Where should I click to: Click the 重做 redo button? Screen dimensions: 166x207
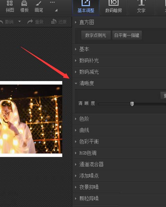pos(35,22)
